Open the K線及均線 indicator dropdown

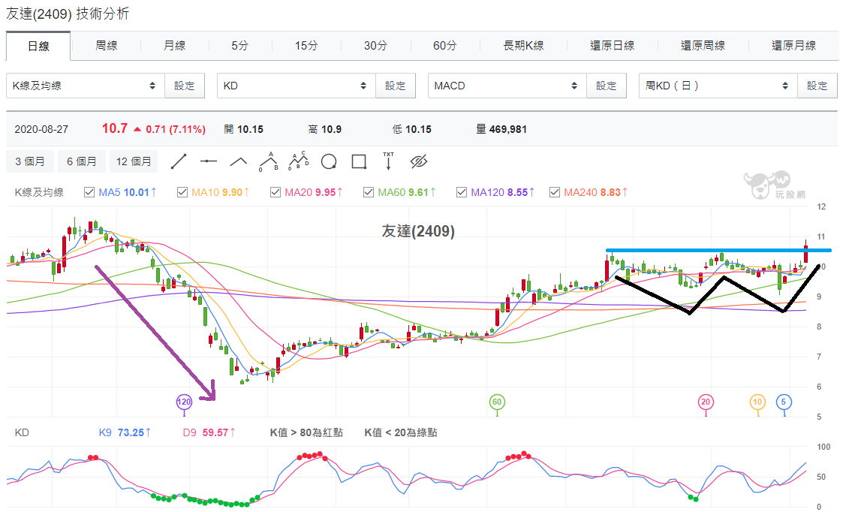click(85, 86)
